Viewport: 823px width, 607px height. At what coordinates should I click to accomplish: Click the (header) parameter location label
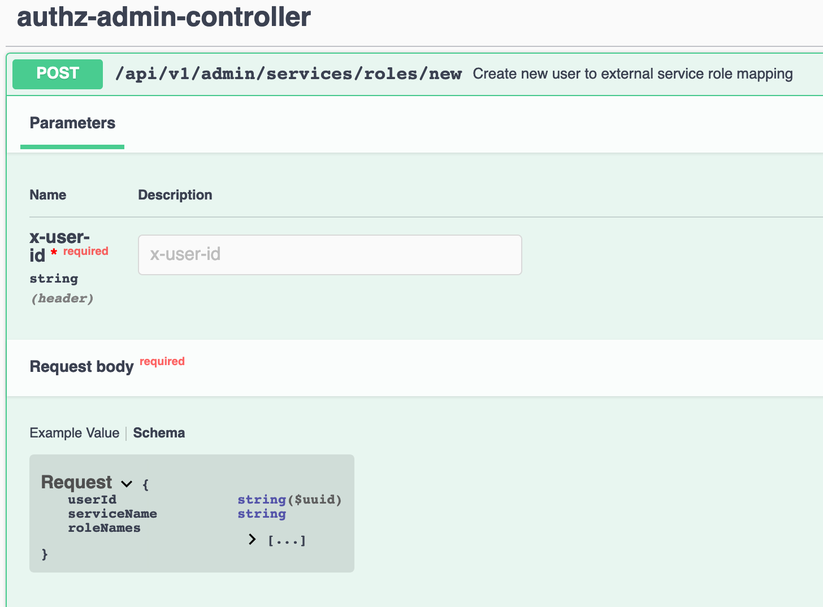pyautogui.click(x=62, y=298)
